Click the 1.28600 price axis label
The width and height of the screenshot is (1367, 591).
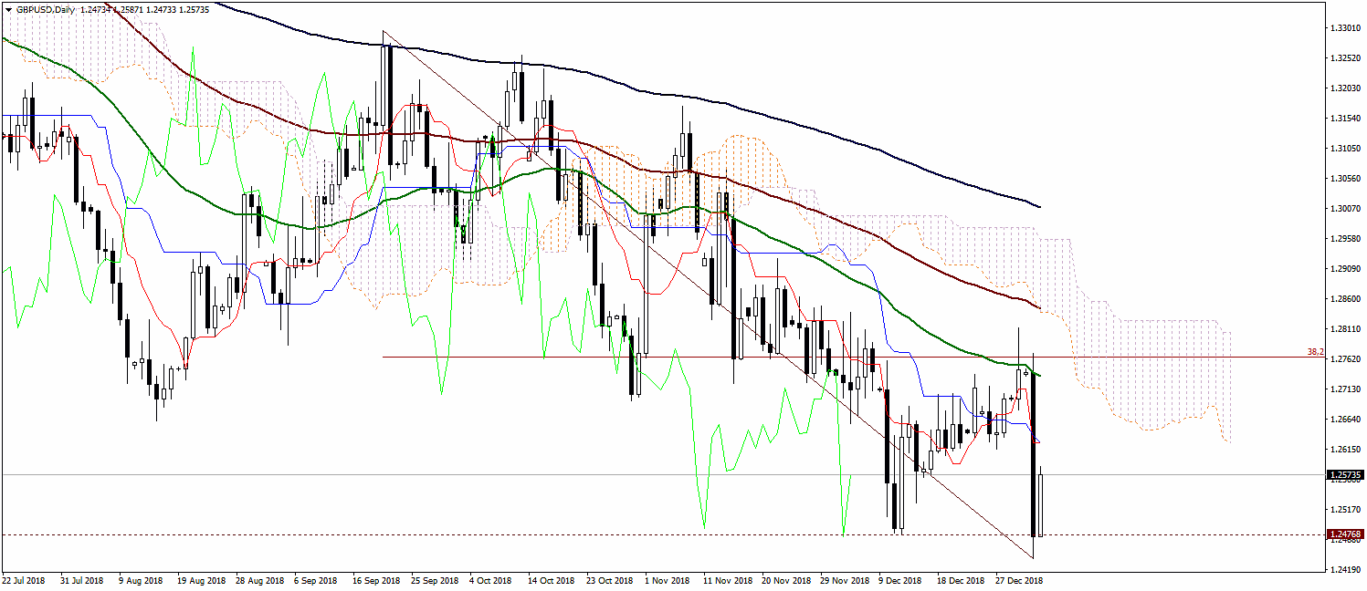pos(1345,299)
